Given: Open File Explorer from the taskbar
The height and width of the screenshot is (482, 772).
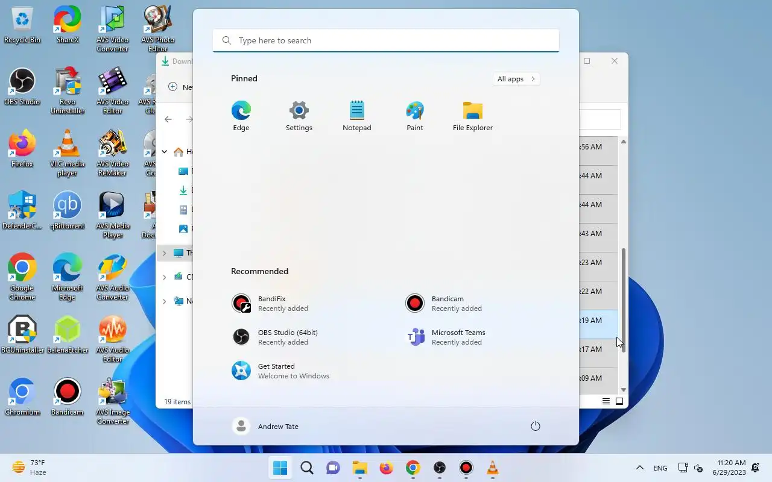Looking at the screenshot, I should 360,468.
